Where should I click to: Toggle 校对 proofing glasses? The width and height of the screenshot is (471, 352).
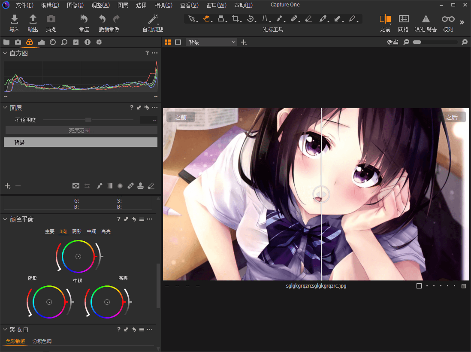(448, 19)
